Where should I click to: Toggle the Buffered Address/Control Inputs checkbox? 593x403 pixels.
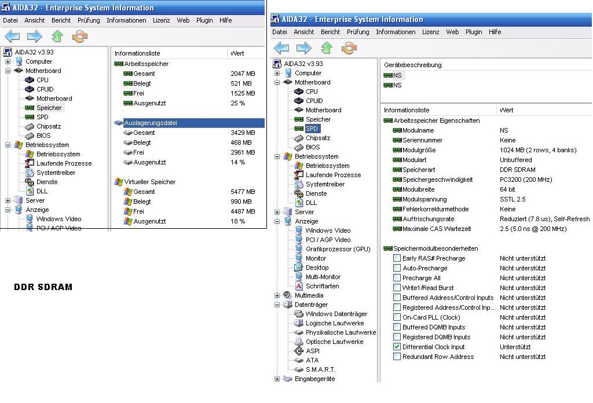(397, 298)
